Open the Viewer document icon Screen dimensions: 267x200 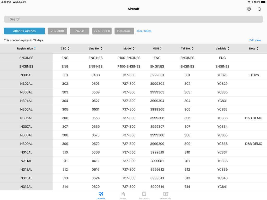click(x=123, y=194)
